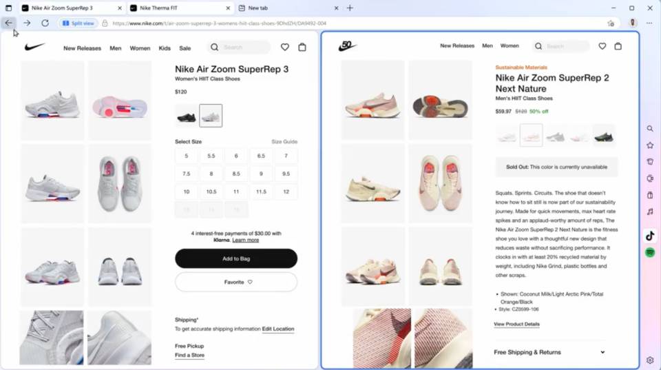
Task: Select the black and green SuperRep 2 colorway
Action: pyautogui.click(x=604, y=136)
